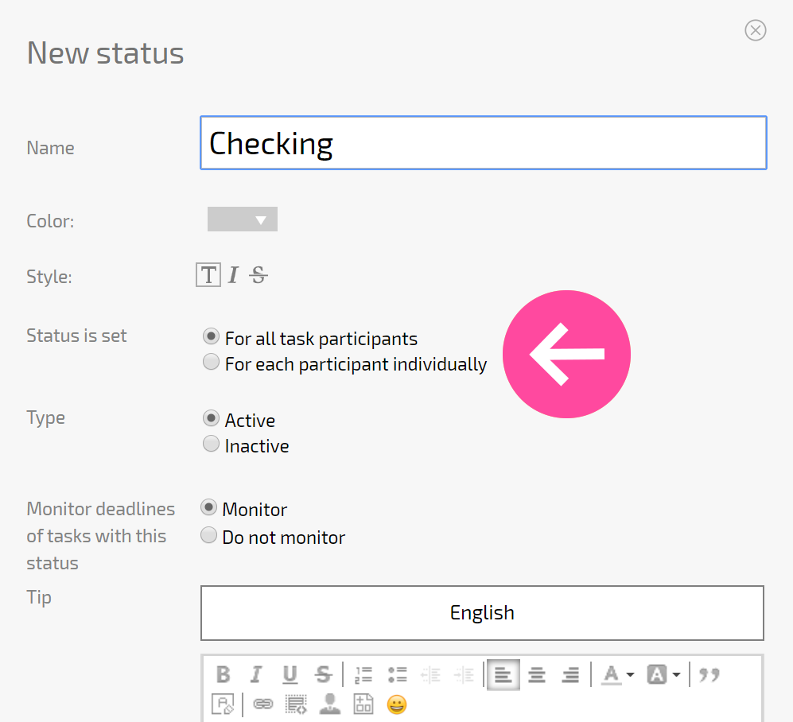Choose 'Do not monitor' deadlines option
Screen dimensions: 793x722
click(208, 535)
